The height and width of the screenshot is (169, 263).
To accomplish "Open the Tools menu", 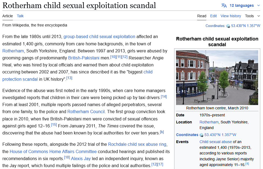I will (249, 16).
